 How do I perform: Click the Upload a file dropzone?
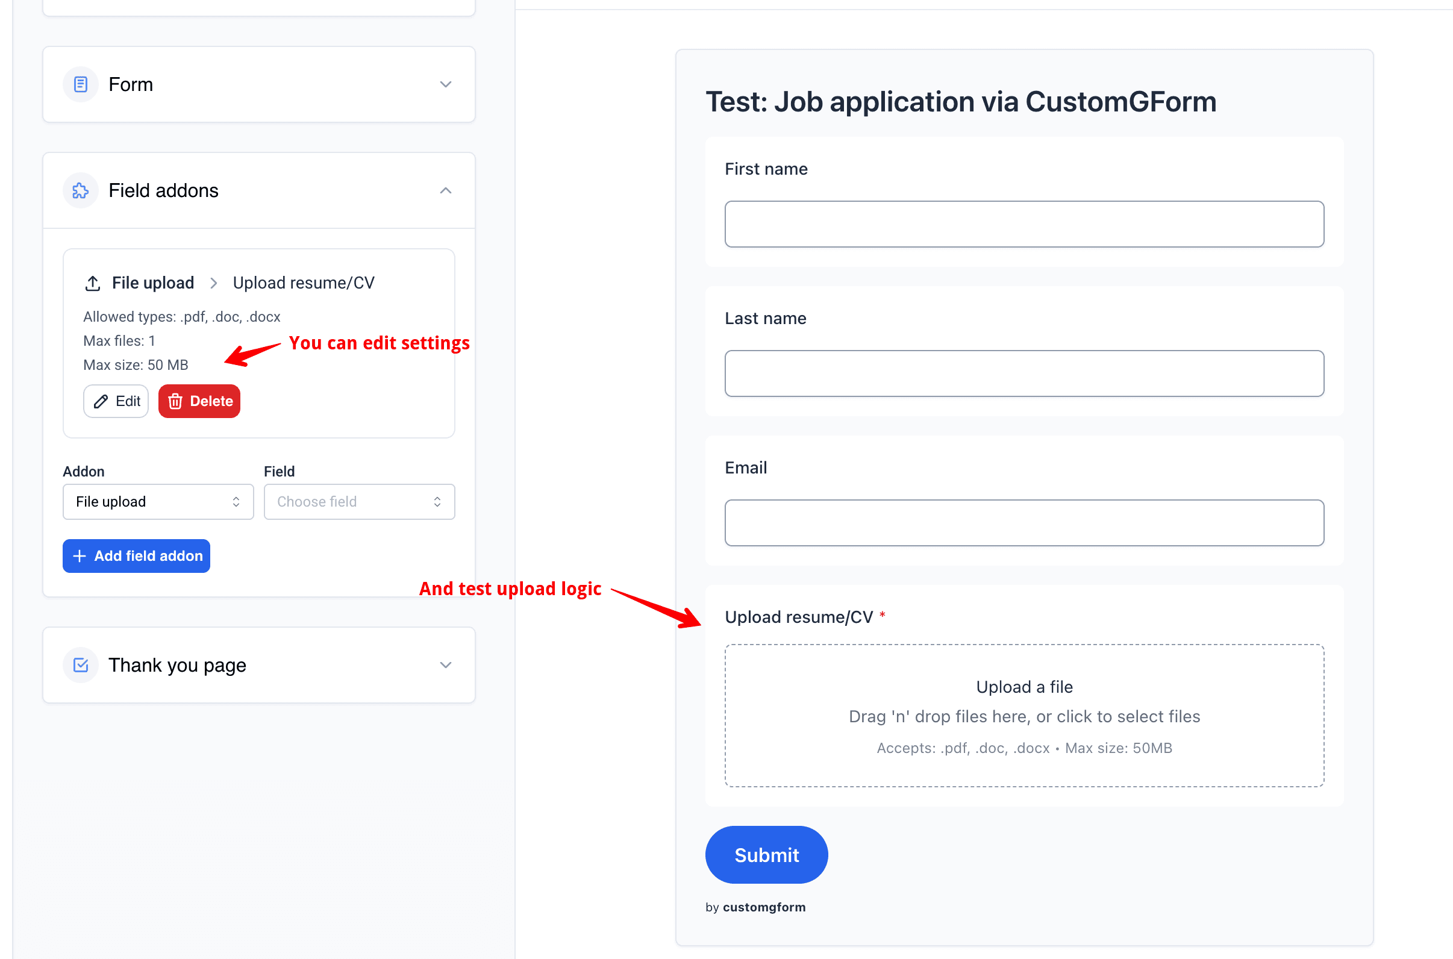[x=1023, y=716]
